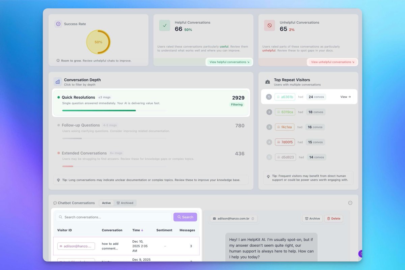Select visitor tag 7d00f5
The width and height of the screenshot is (405, 270).
[x=285, y=142]
